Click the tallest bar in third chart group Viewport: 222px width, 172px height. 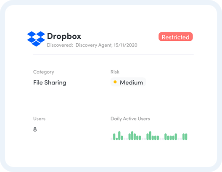coord(150,135)
